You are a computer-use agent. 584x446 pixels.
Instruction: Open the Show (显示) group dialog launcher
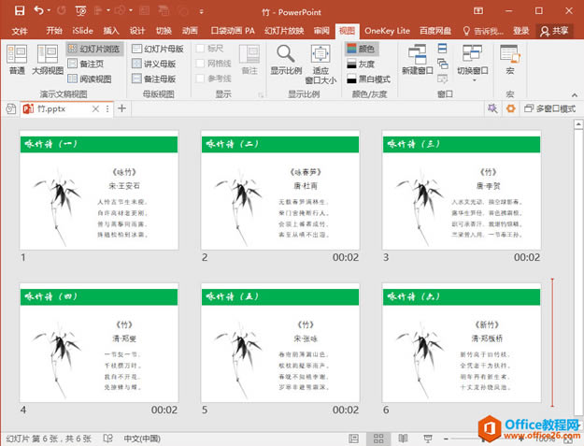click(261, 95)
